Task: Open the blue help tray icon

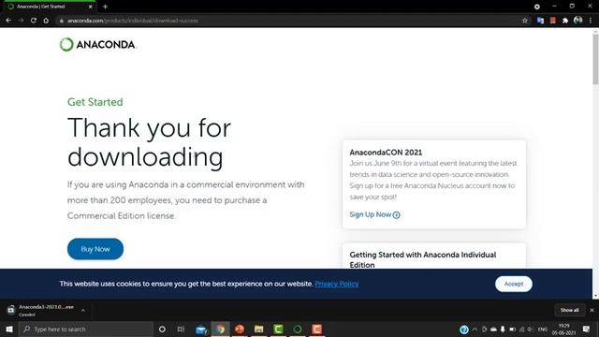Action: coord(464,330)
